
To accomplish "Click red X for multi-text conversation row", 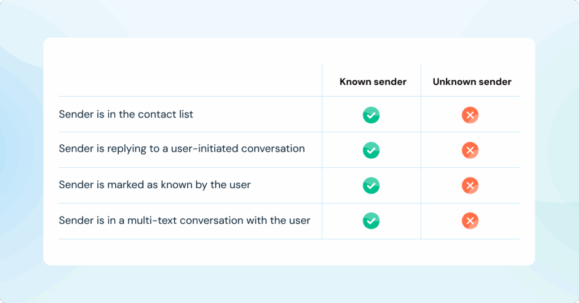I will pos(470,221).
